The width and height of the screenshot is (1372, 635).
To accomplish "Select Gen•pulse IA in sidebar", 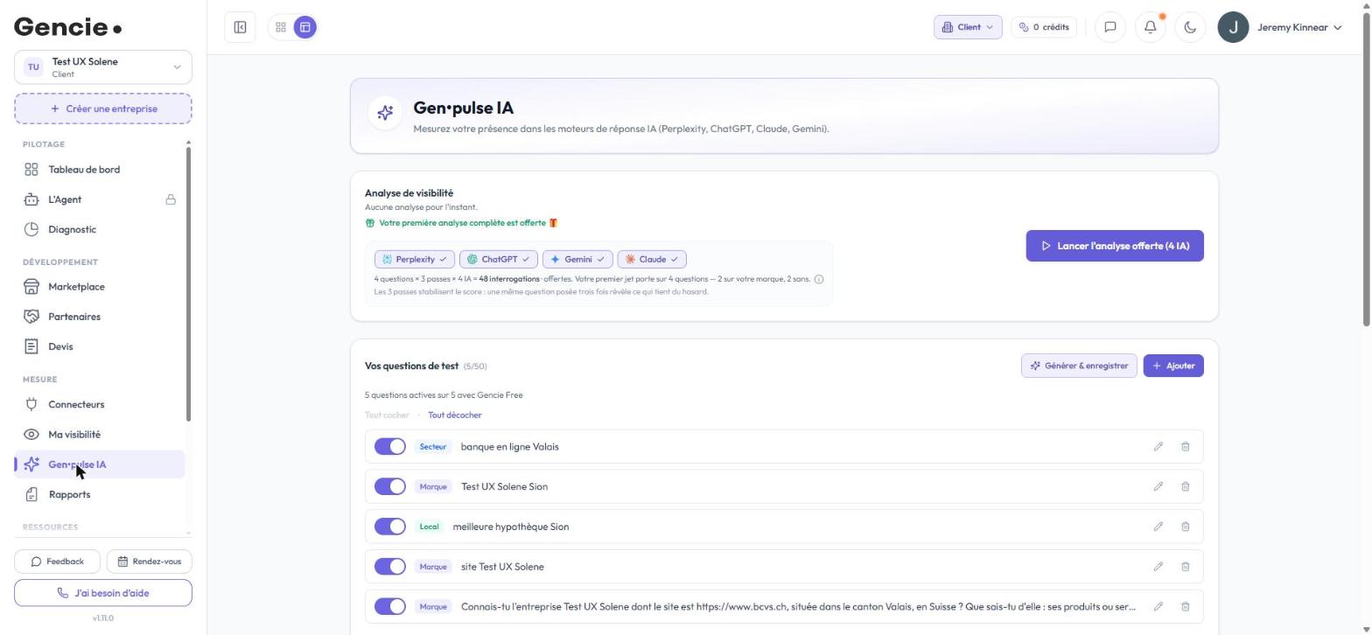I will click(x=100, y=464).
